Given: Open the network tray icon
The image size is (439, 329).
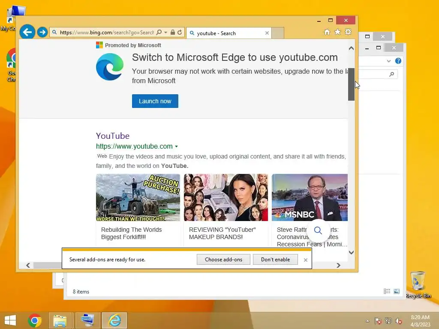Looking at the screenshot, I should [x=388, y=321].
